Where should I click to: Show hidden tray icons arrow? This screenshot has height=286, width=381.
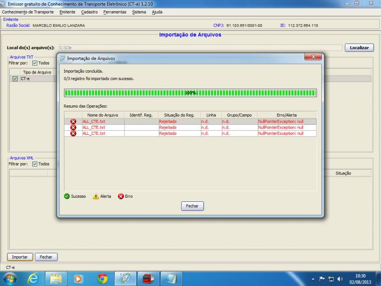click(x=313, y=279)
